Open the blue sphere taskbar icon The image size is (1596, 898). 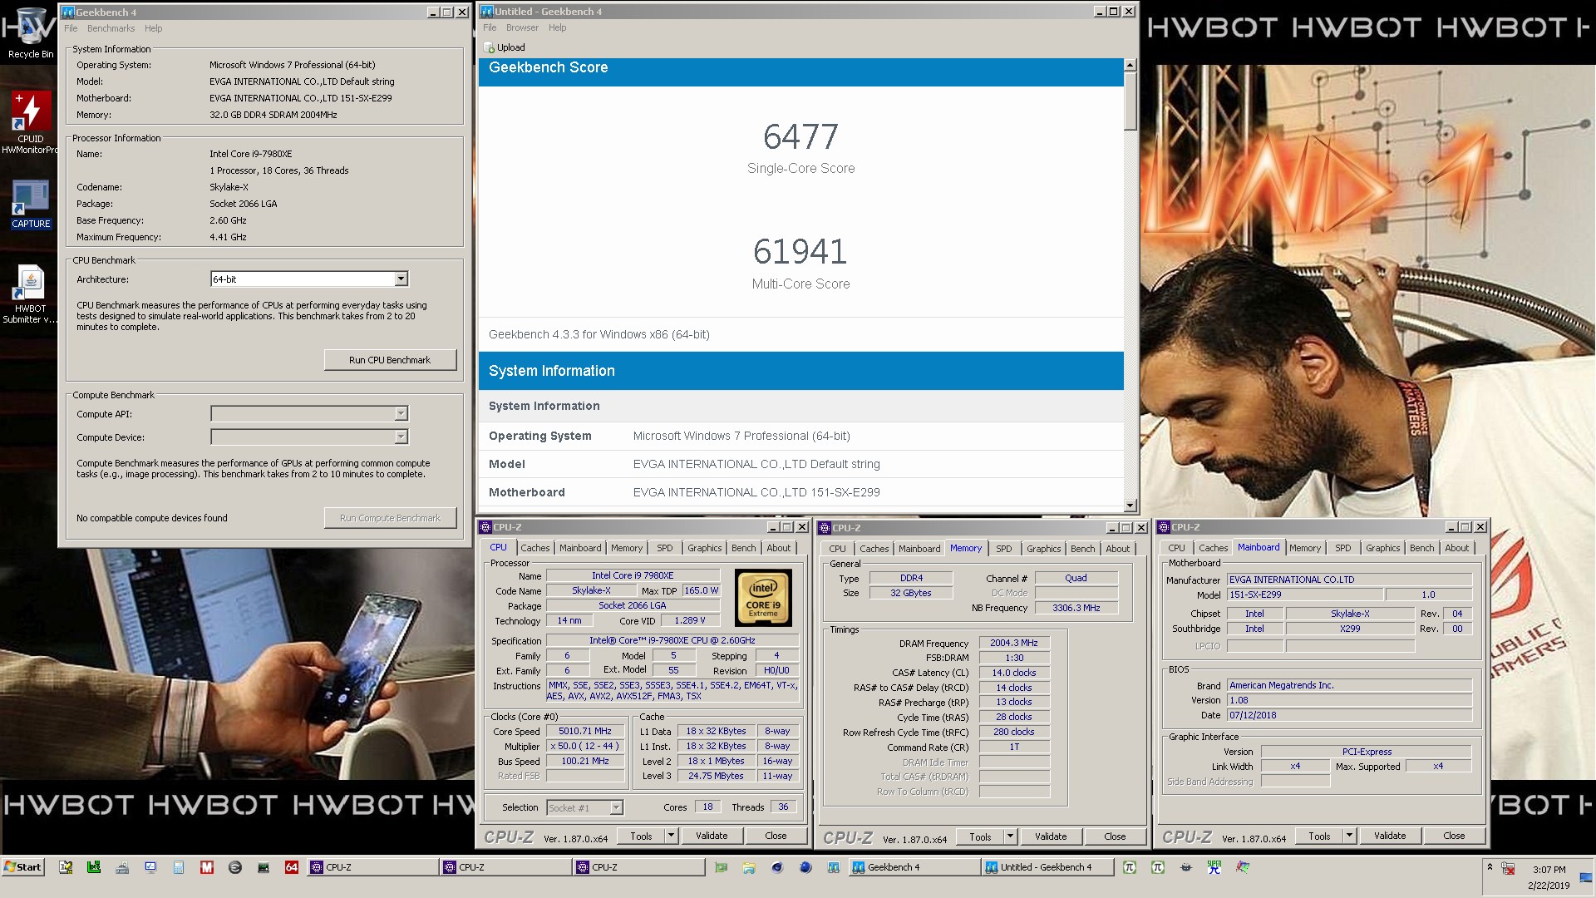pos(805,867)
